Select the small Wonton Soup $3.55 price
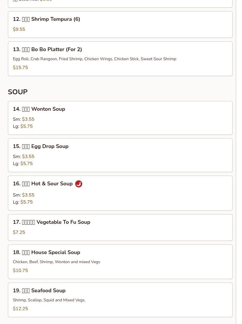This screenshot has width=242, height=324. [x=28, y=119]
